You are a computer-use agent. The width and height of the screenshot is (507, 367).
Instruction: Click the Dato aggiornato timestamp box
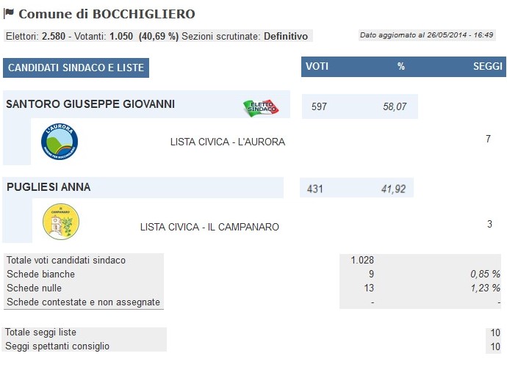(427, 35)
